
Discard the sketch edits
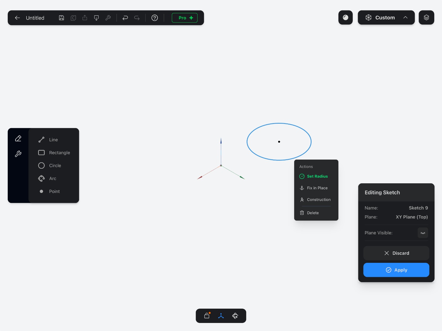point(396,253)
